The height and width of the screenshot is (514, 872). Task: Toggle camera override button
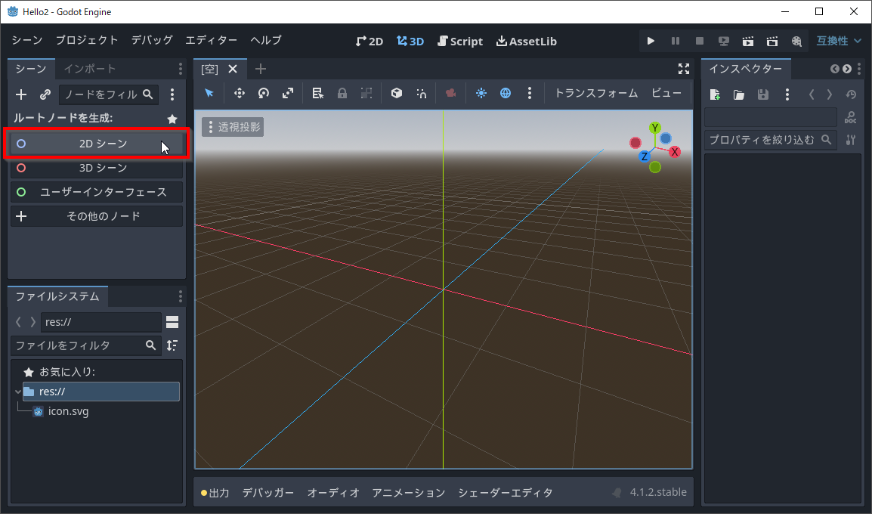click(x=451, y=93)
